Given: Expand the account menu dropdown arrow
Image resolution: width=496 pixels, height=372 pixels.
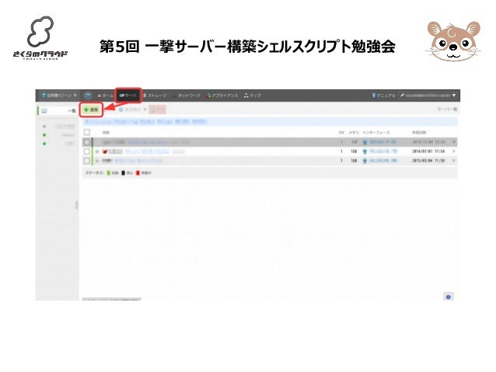Looking at the screenshot, I should tap(454, 96).
